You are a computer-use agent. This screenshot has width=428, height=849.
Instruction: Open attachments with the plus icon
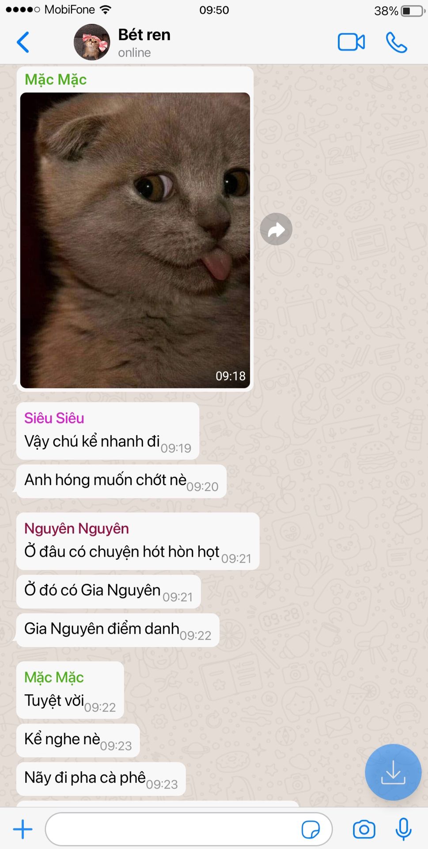pyautogui.click(x=23, y=829)
